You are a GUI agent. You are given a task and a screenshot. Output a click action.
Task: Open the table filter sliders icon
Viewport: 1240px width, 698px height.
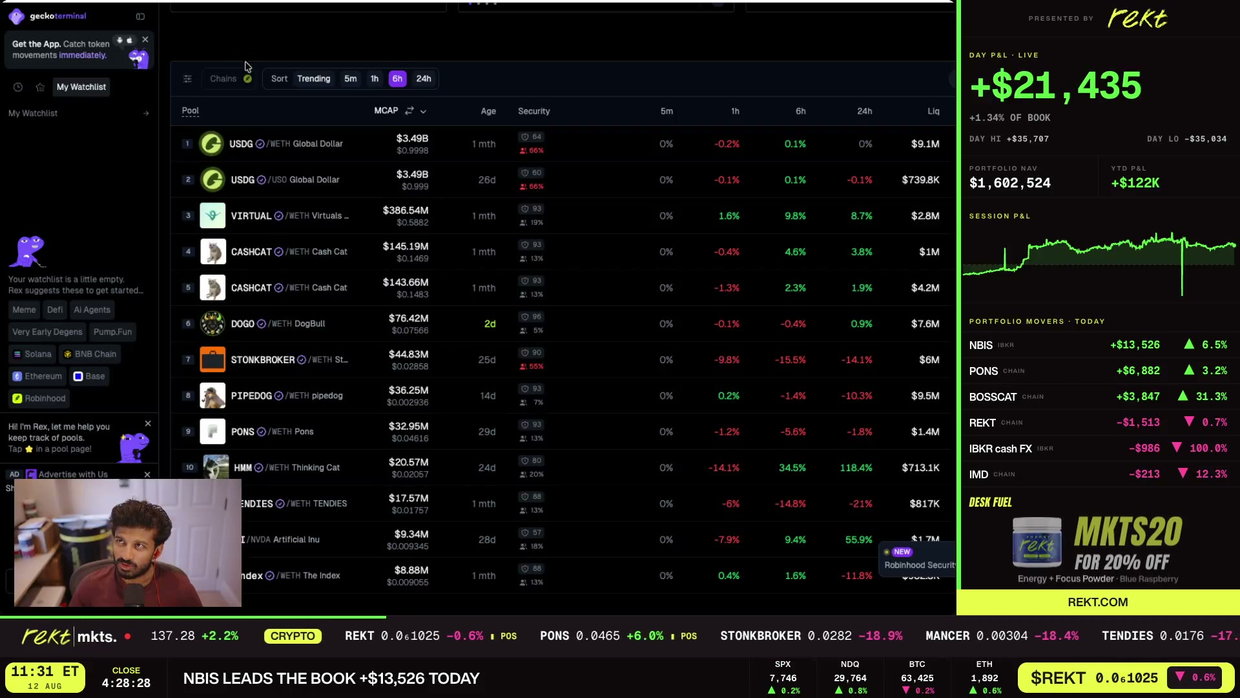[187, 79]
